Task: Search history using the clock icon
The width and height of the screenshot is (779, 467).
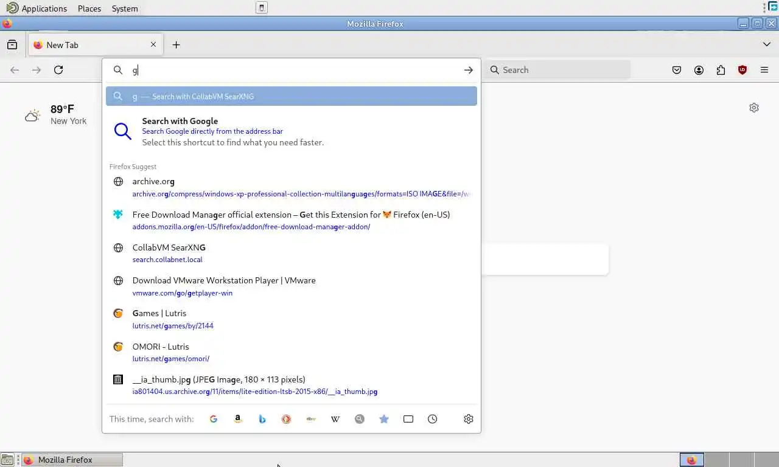Action: (433, 419)
